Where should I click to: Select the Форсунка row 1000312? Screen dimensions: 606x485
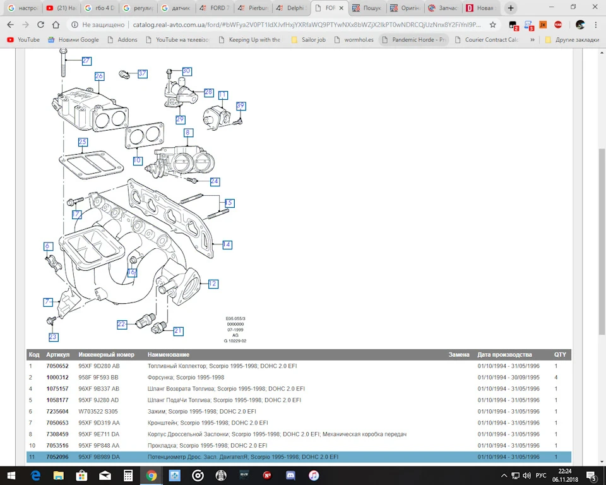tap(299, 378)
